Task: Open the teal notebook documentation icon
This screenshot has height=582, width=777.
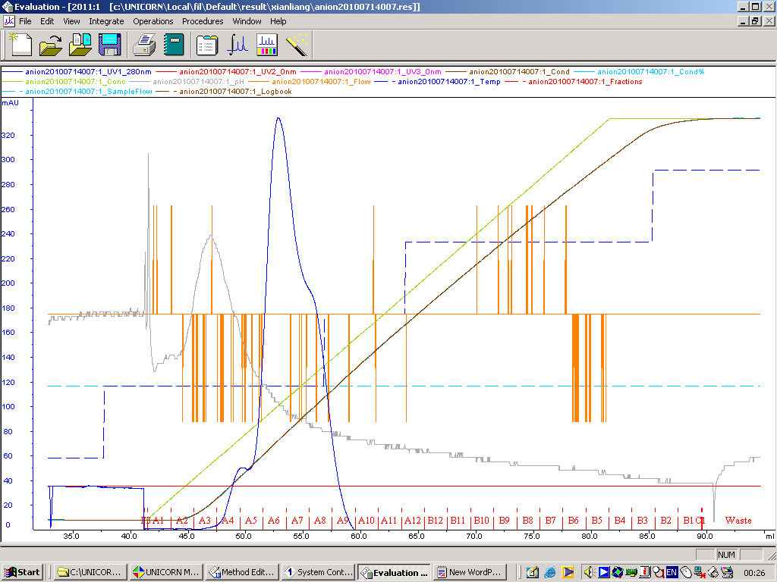Action: [174, 45]
